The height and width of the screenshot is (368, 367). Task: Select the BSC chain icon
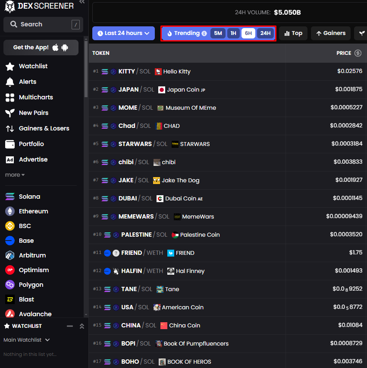tap(9, 226)
